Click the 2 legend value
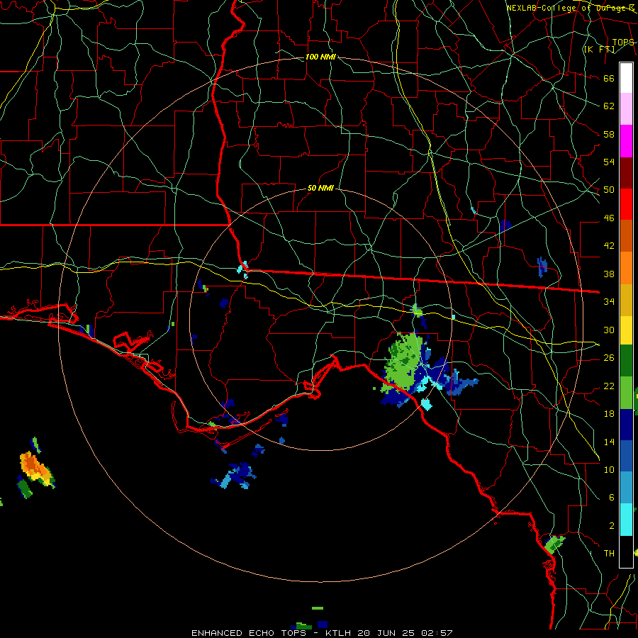 coord(611,526)
